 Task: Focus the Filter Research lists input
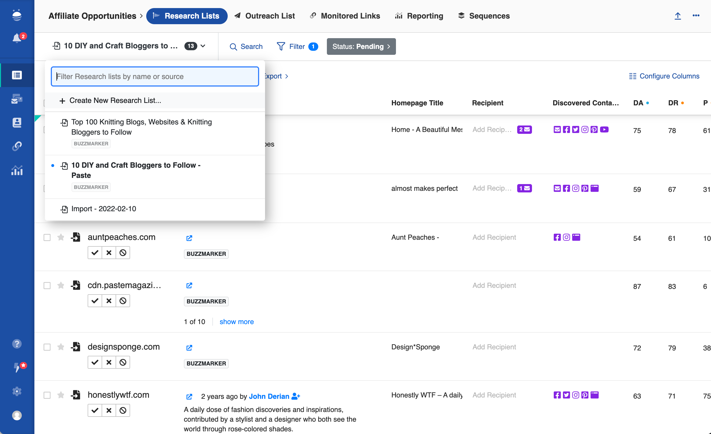pos(155,77)
